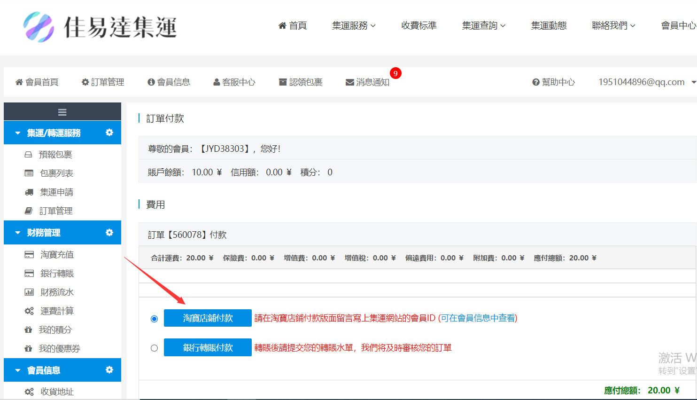Click the book icon beside sidebar 訂單管理
Screen dimensions: 697x400
tap(29, 211)
